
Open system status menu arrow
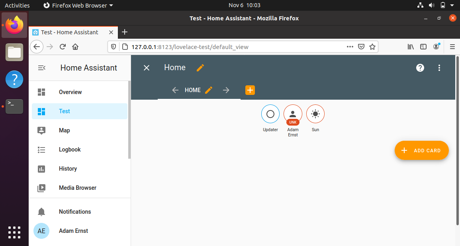pos(452,5)
